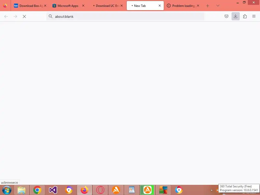Go forward one page
The width and height of the screenshot is (260, 195).
click(x=15, y=17)
